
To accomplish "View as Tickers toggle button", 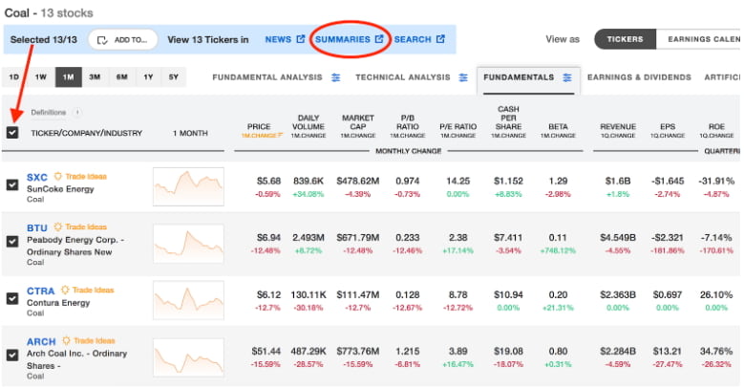I will click(625, 39).
